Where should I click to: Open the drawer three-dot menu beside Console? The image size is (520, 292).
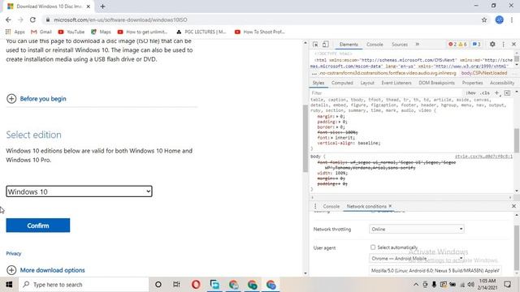pos(315,206)
